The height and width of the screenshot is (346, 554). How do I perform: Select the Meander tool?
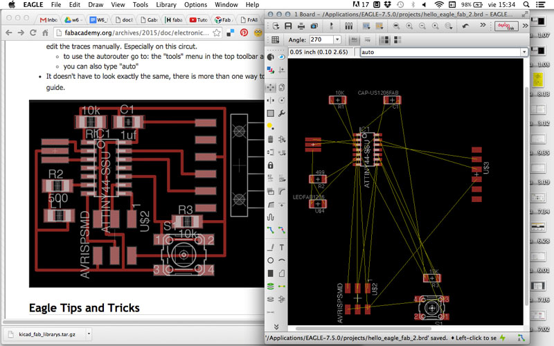click(x=271, y=217)
